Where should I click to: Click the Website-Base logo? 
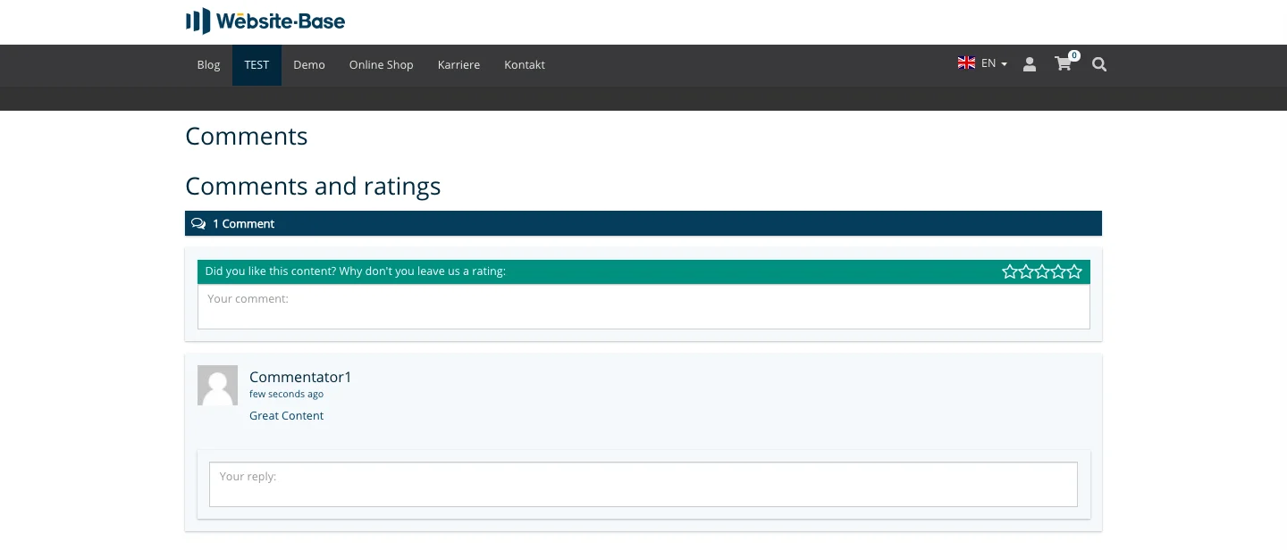[265, 21]
